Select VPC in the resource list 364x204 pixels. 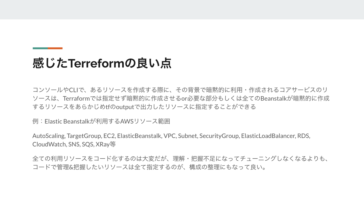click(x=170, y=136)
